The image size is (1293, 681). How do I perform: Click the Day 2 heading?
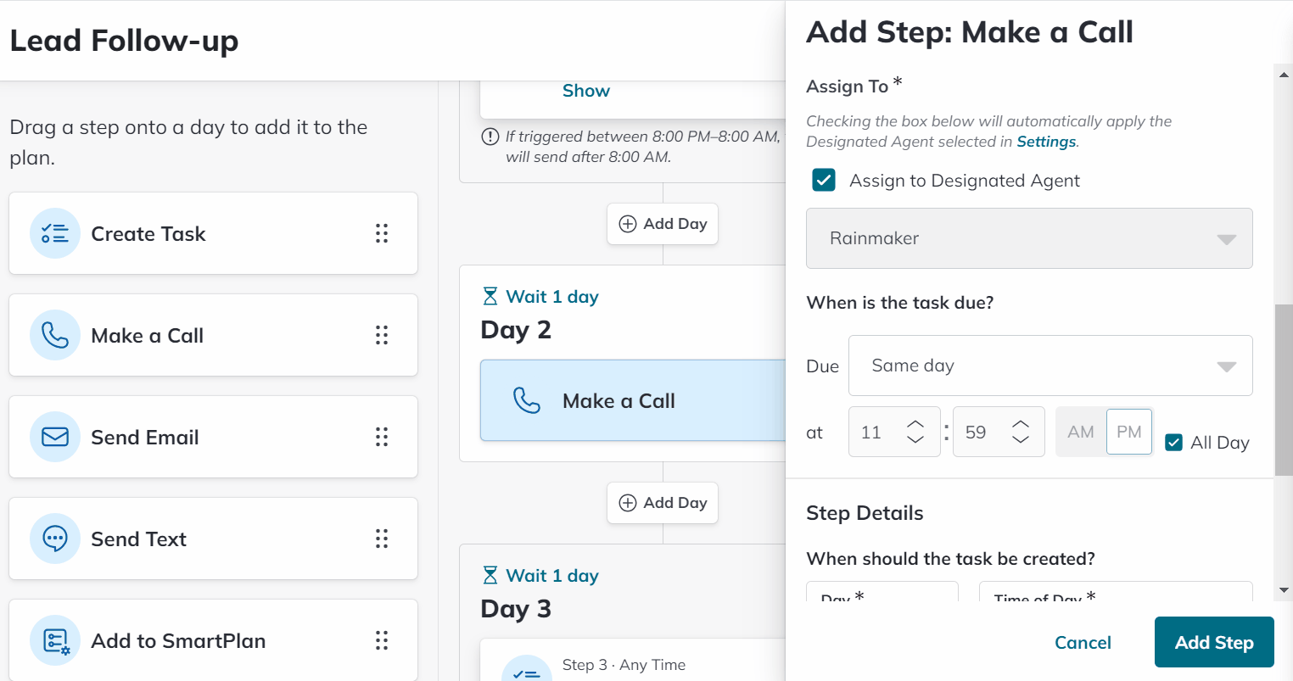click(x=516, y=329)
